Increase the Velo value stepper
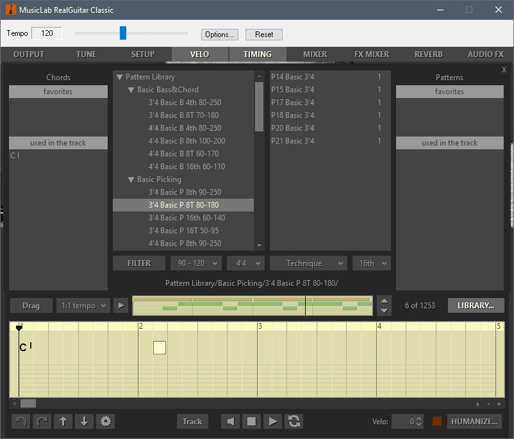 click(419, 418)
